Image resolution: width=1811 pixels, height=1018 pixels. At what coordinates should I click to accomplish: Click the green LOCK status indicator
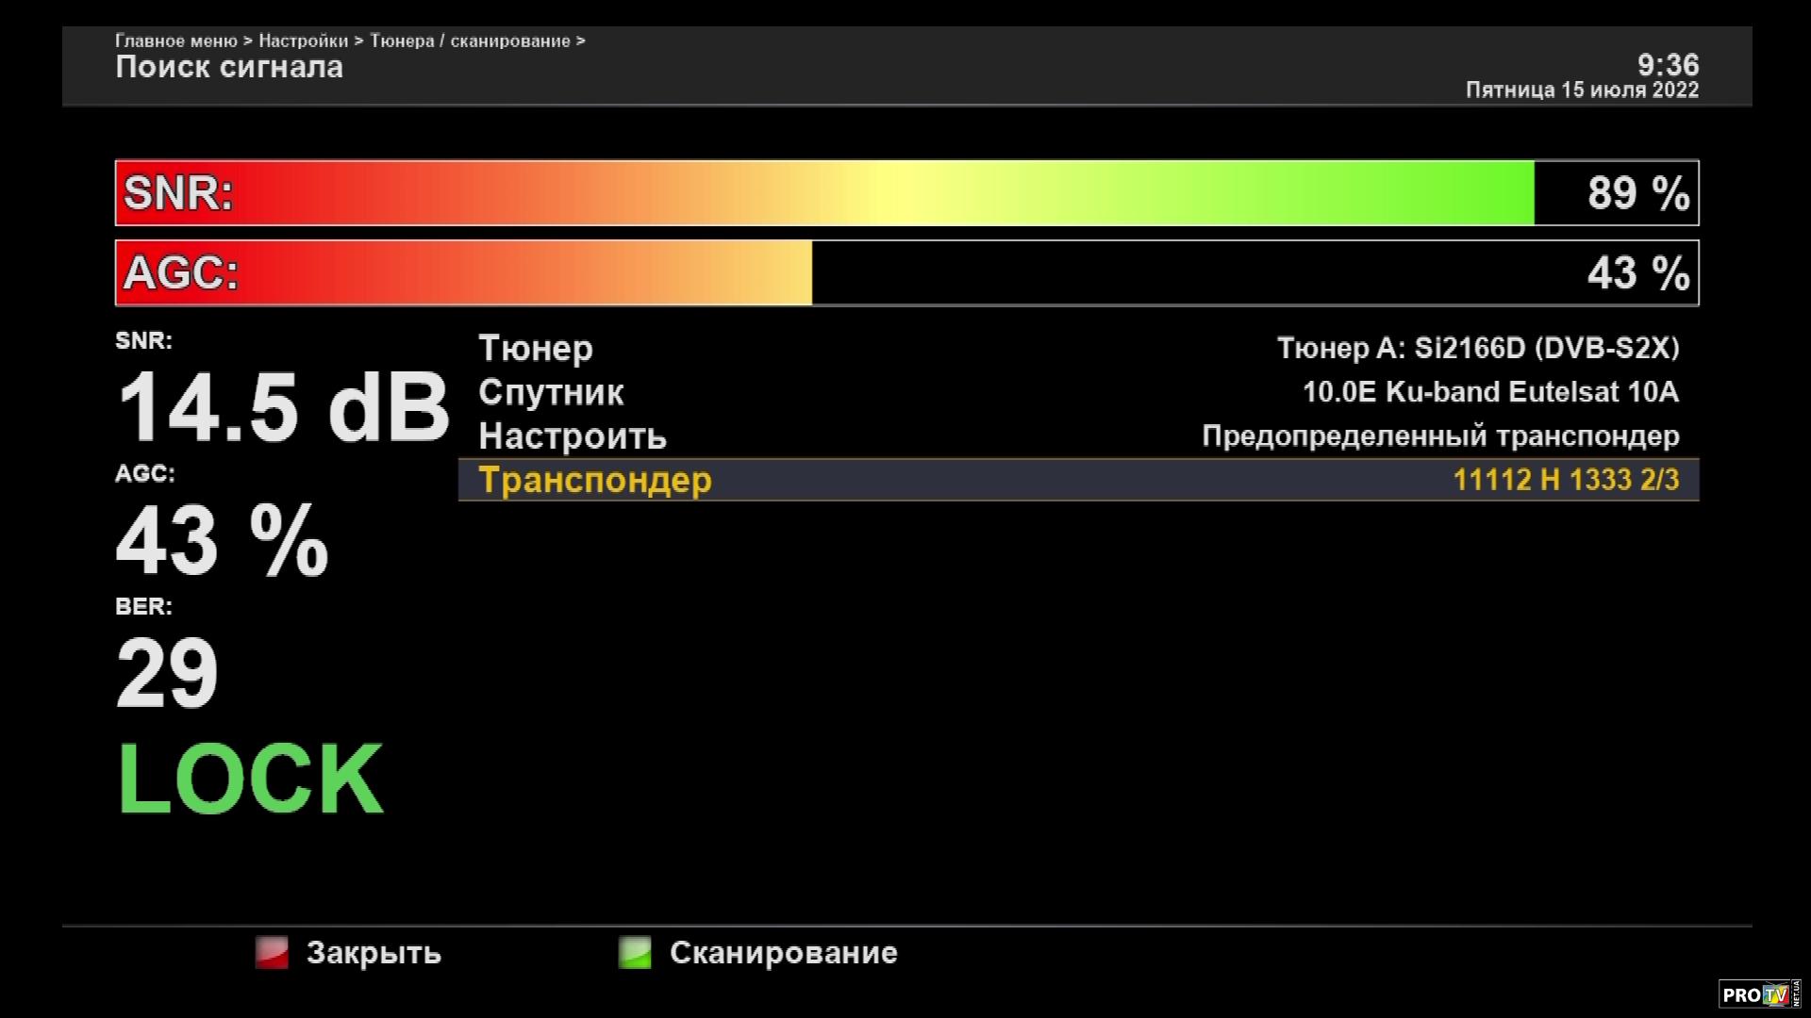click(x=250, y=780)
